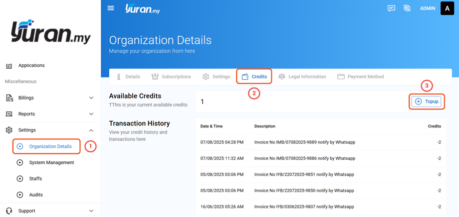Screen dimensions: 459x217
Task: Open the Payment Method tab
Action: (360, 77)
